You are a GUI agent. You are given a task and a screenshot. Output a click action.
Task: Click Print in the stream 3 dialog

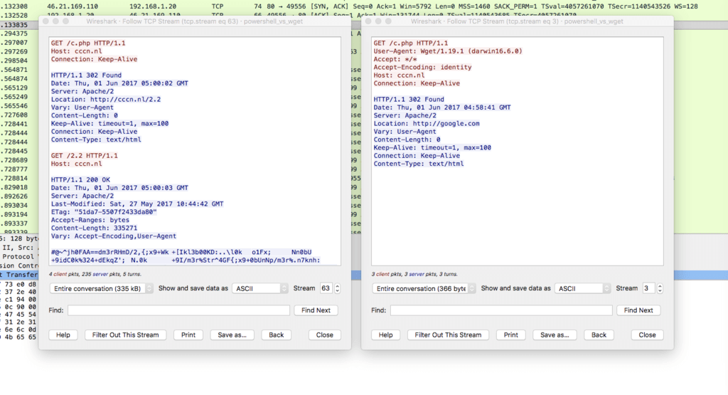pos(510,335)
